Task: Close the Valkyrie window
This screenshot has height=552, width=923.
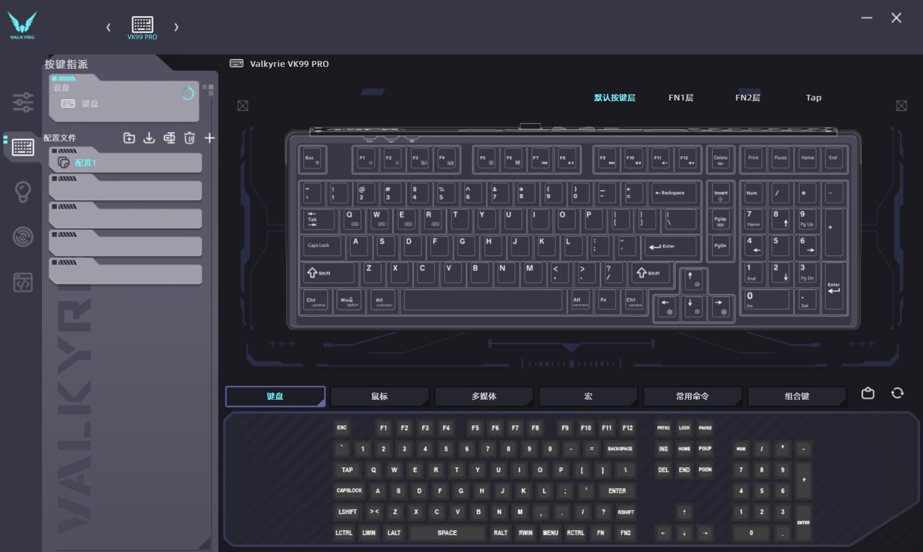Action: pyautogui.click(x=897, y=18)
